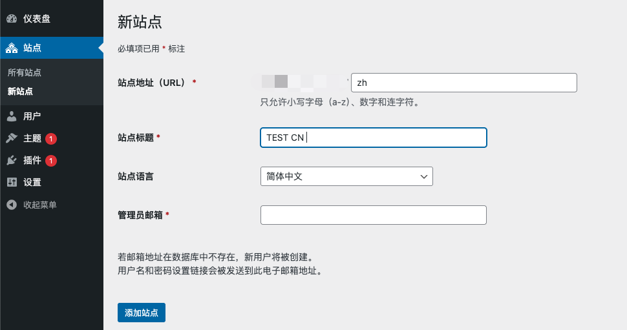Image resolution: width=627 pixels, height=330 pixels.
Task: Open the 站点语言 dropdown
Action: pos(346,176)
